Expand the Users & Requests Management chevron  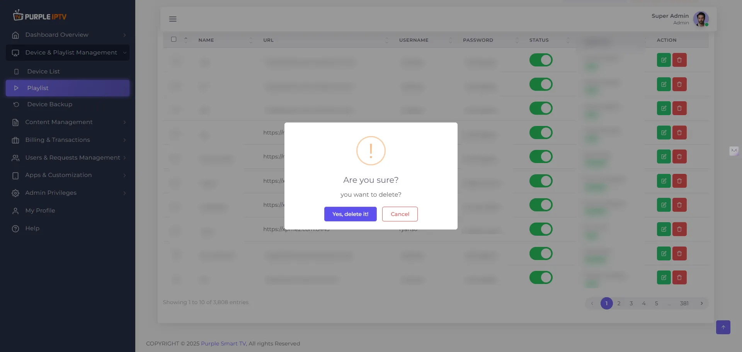click(124, 158)
